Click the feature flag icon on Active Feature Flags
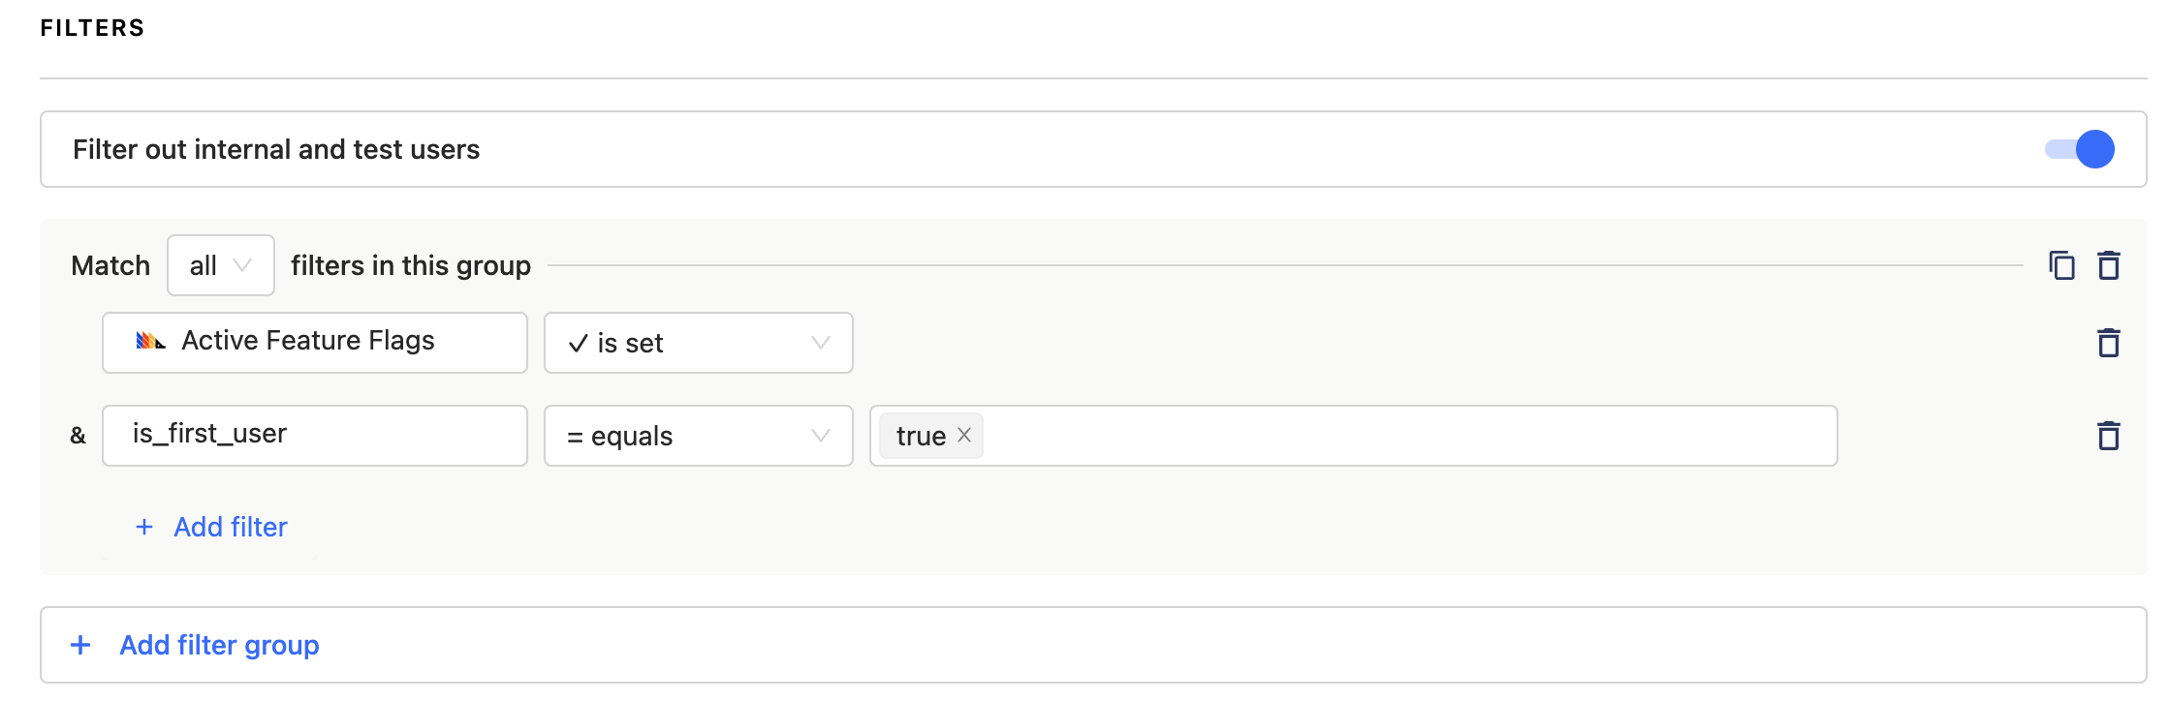Image resolution: width=2169 pixels, height=701 pixels. tap(150, 341)
